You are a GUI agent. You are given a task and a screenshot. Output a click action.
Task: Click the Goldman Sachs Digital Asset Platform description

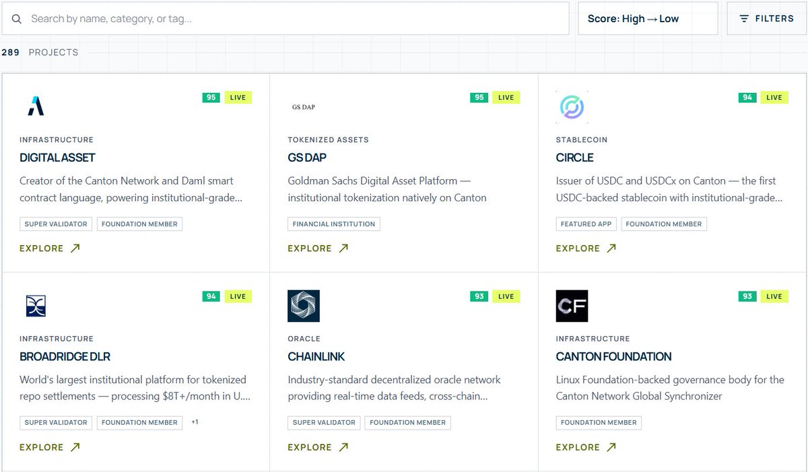tap(387, 189)
